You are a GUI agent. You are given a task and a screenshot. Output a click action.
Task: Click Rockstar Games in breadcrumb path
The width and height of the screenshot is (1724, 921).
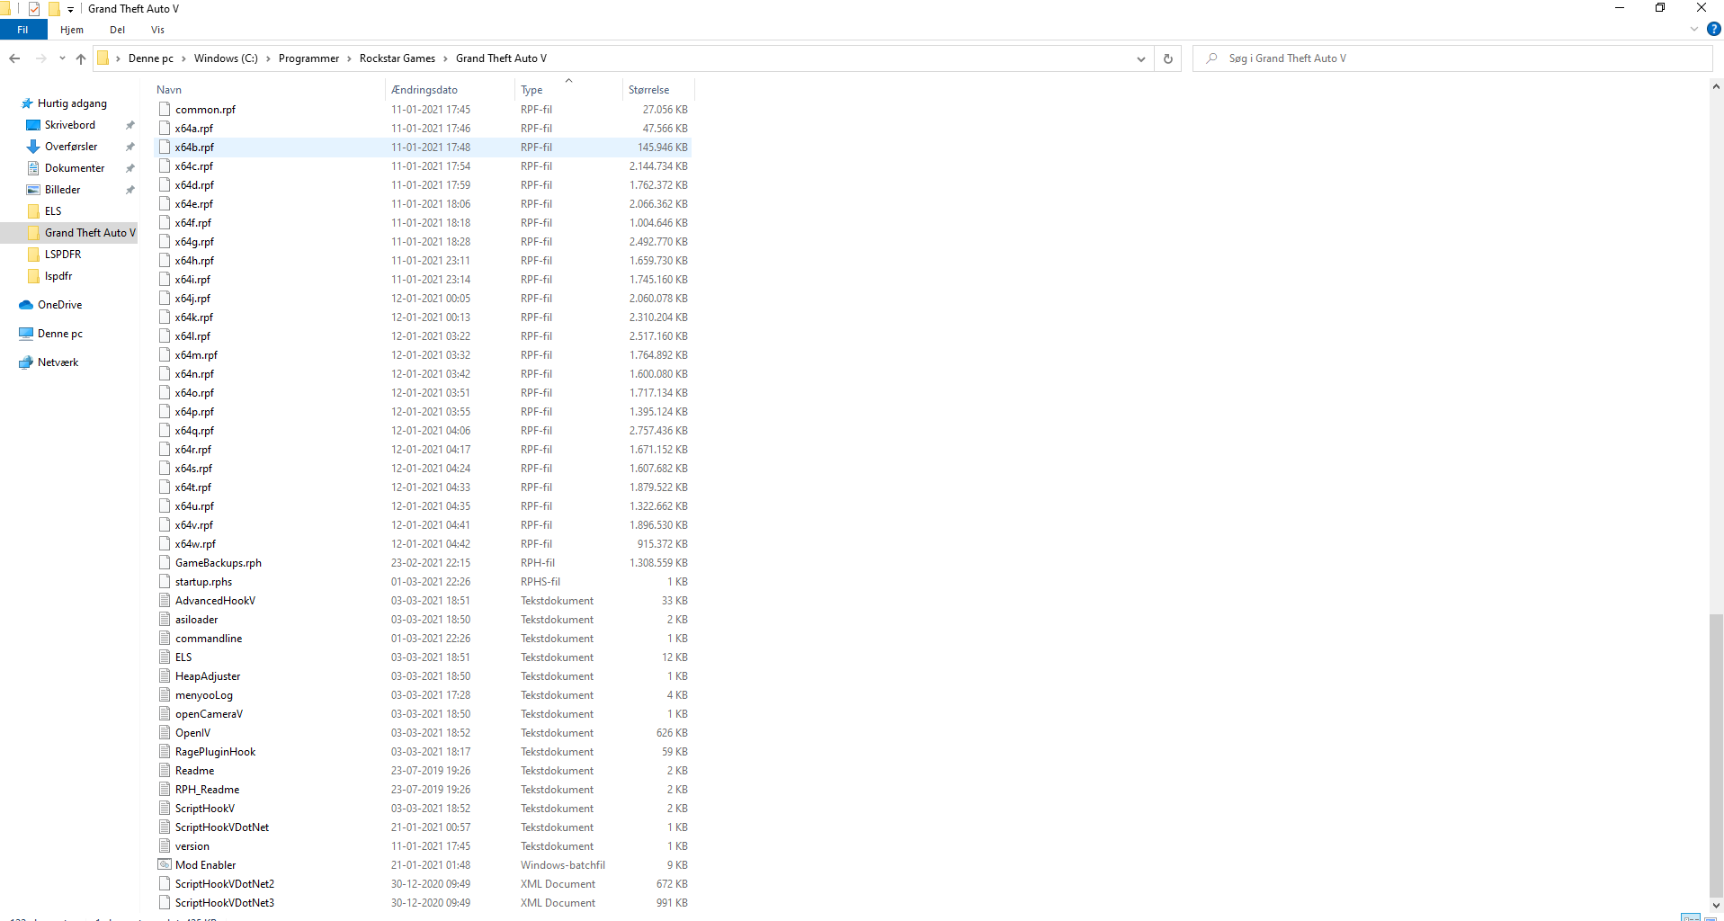pyautogui.click(x=397, y=58)
